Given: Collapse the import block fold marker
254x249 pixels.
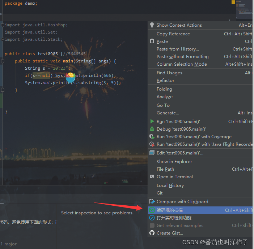Looking at the screenshot, I should tap(3, 25).
